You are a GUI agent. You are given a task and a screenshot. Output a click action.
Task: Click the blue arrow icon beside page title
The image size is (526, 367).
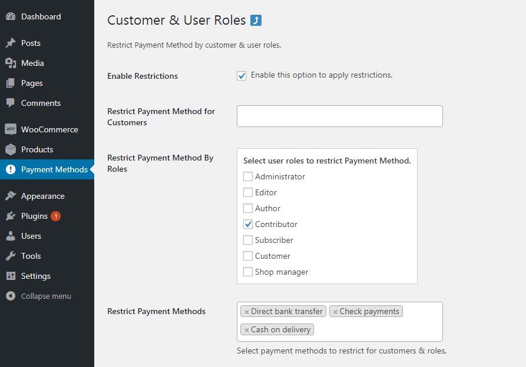click(256, 21)
